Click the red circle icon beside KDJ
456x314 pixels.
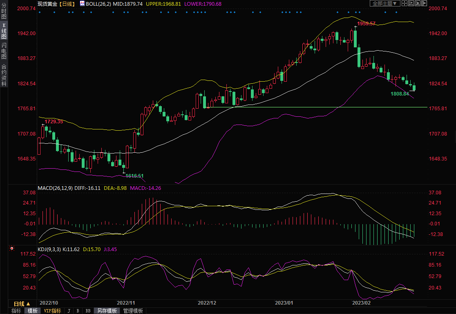point(11,248)
